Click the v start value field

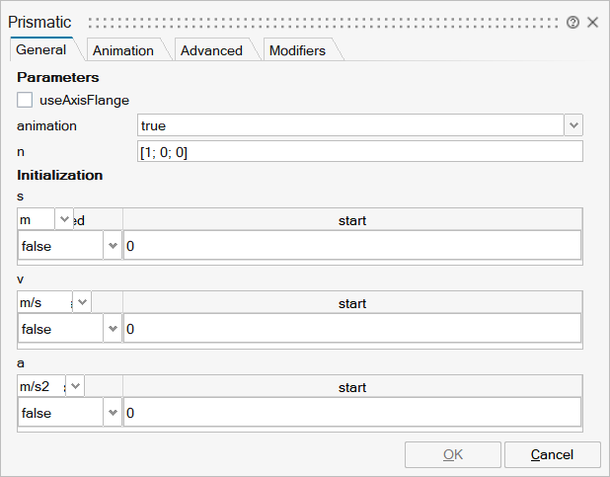[352, 329]
